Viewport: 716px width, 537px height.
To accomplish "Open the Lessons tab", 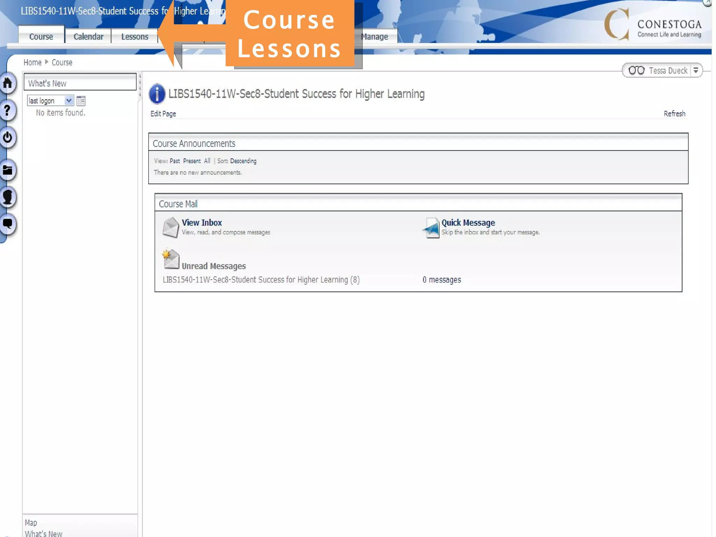I will (135, 36).
